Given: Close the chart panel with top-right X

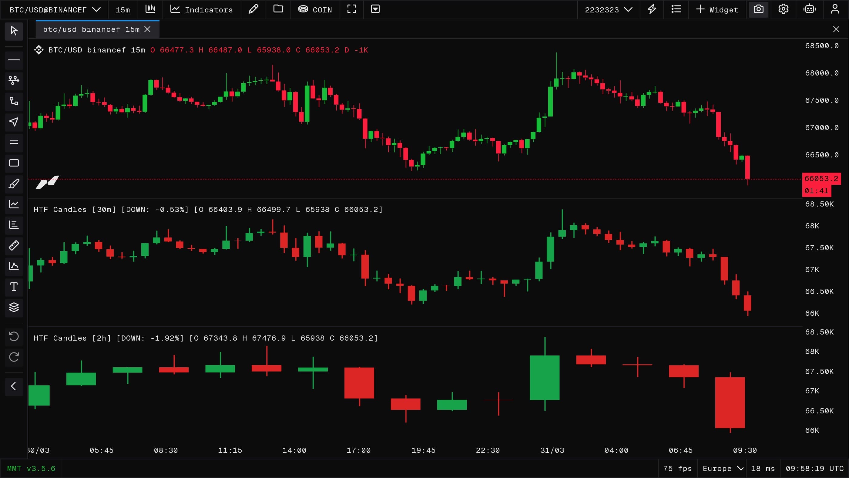Looking at the screenshot, I should [x=836, y=29].
